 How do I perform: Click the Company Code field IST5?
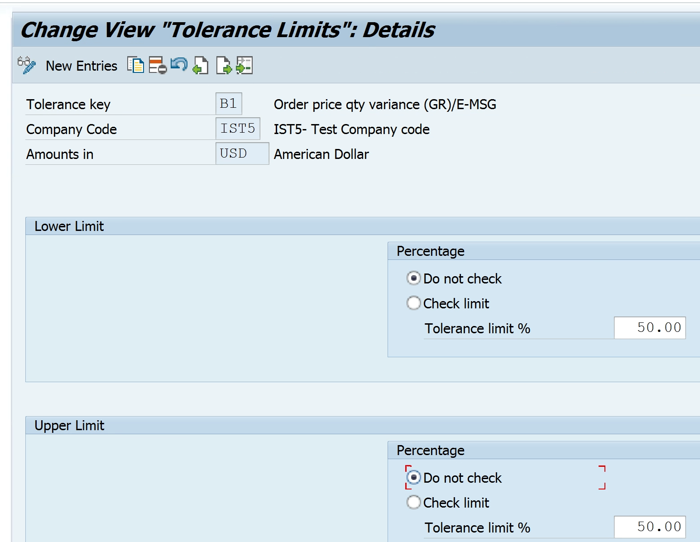coord(238,129)
